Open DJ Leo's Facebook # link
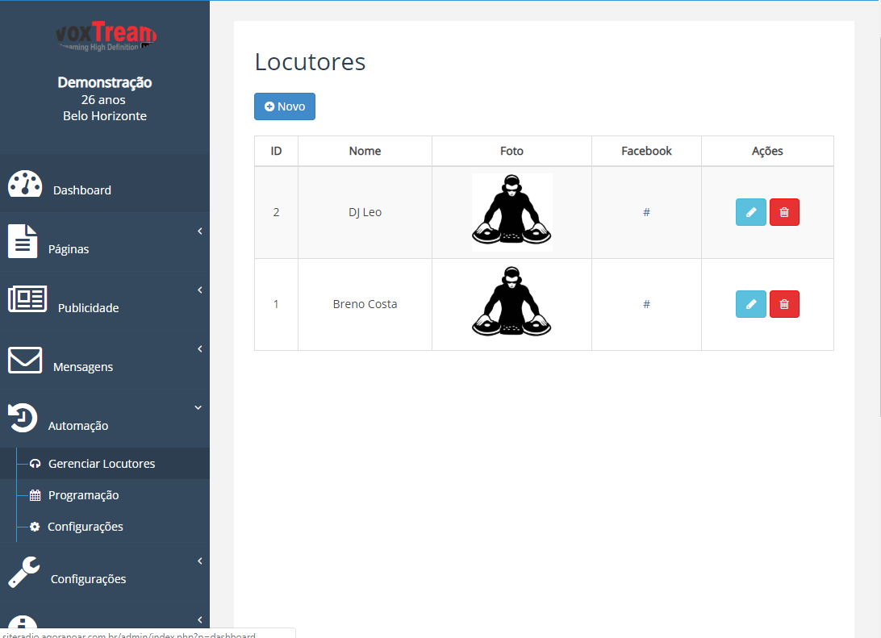881x638 pixels. point(647,212)
